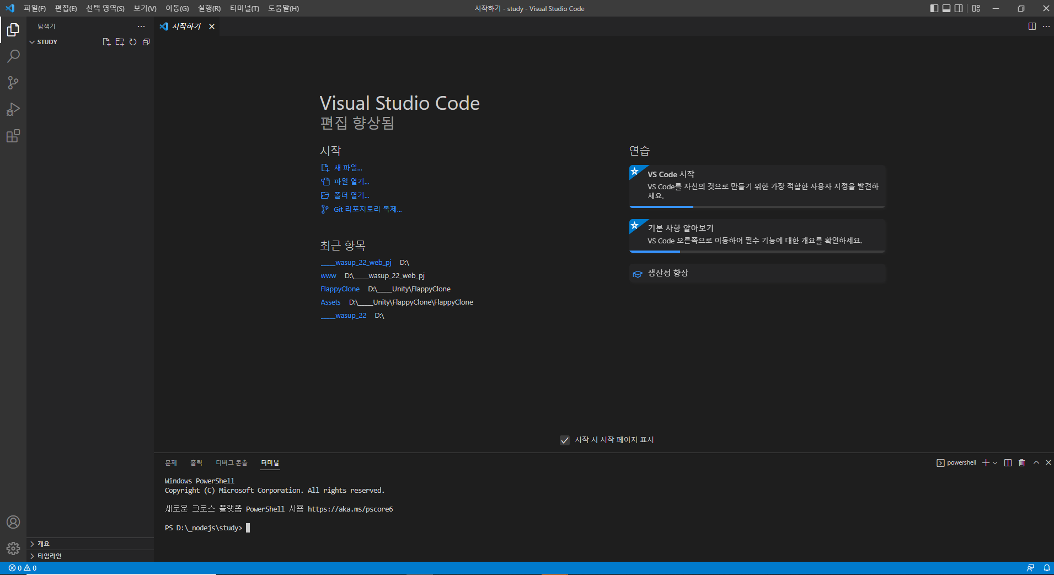Viewport: 1054px width, 575px height.
Task: Expand the 개요 outline section
Action: (x=90, y=544)
